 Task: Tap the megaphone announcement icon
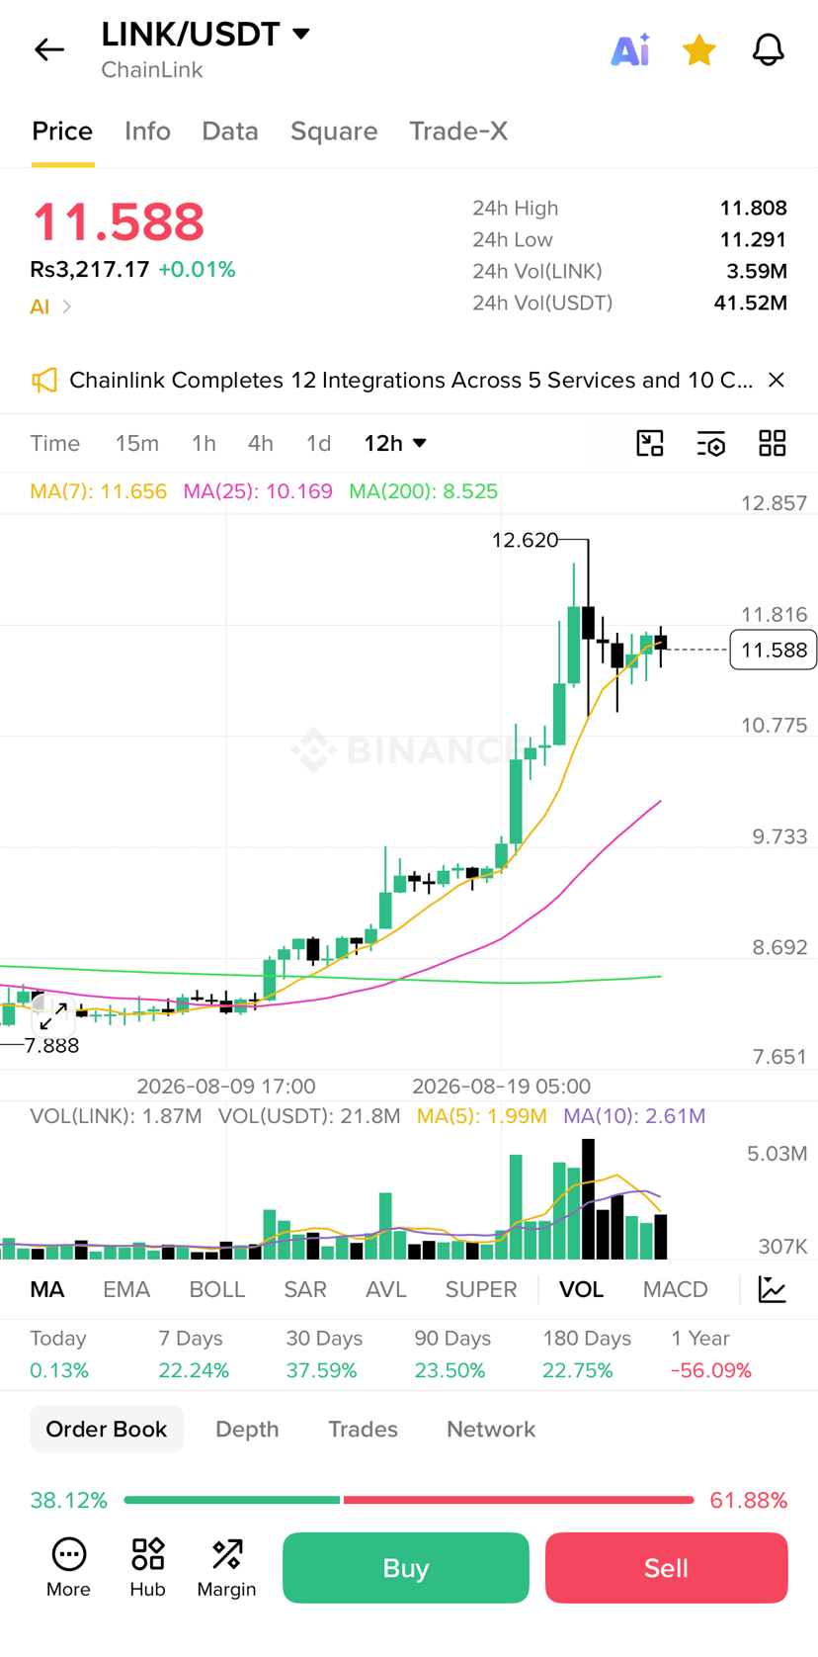click(x=44, y=381)
